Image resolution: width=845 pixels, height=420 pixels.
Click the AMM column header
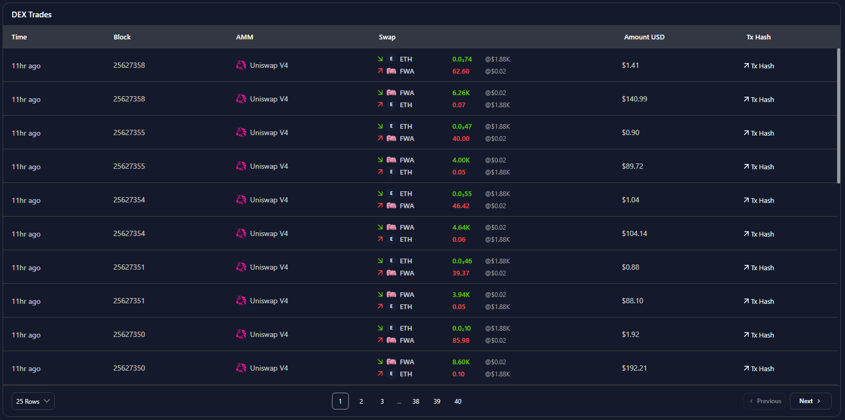click(x=245, y=37)
